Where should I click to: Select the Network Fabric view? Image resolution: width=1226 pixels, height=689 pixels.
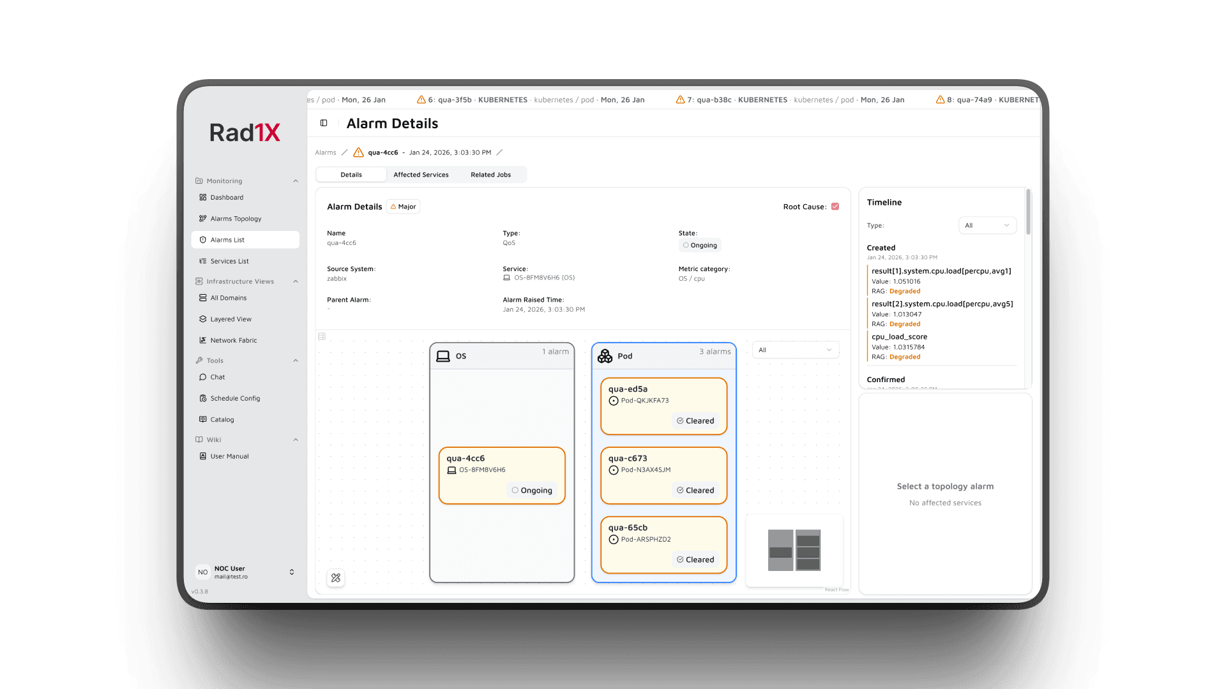232,340
